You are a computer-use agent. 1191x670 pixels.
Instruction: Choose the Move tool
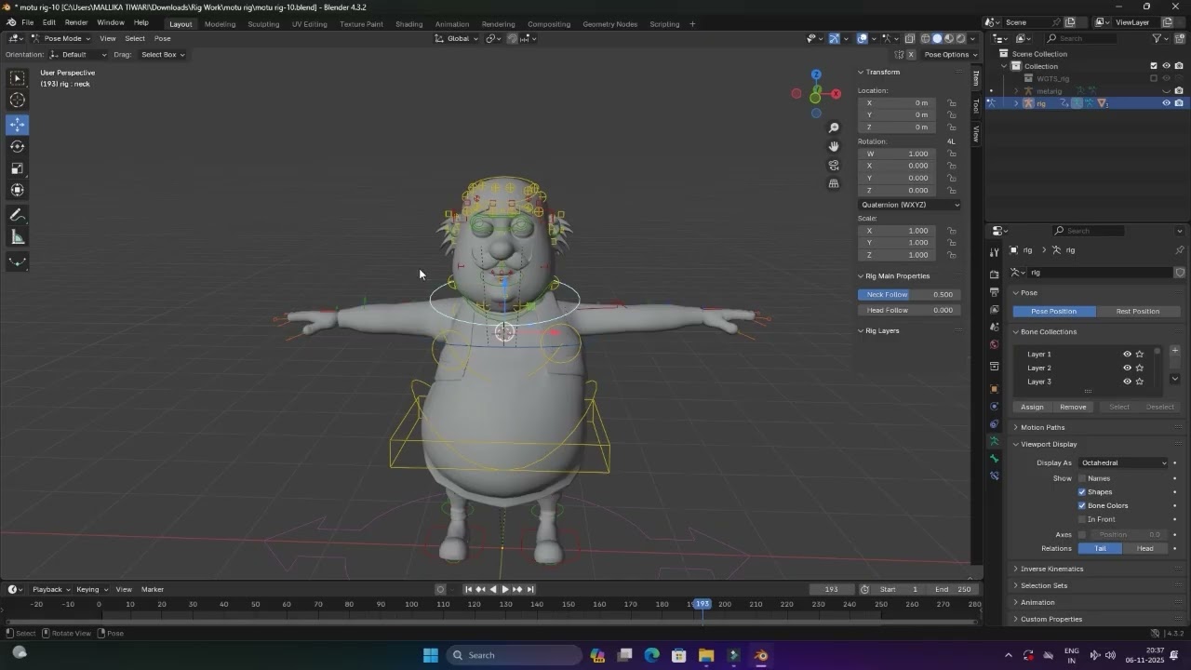point(18,124)
